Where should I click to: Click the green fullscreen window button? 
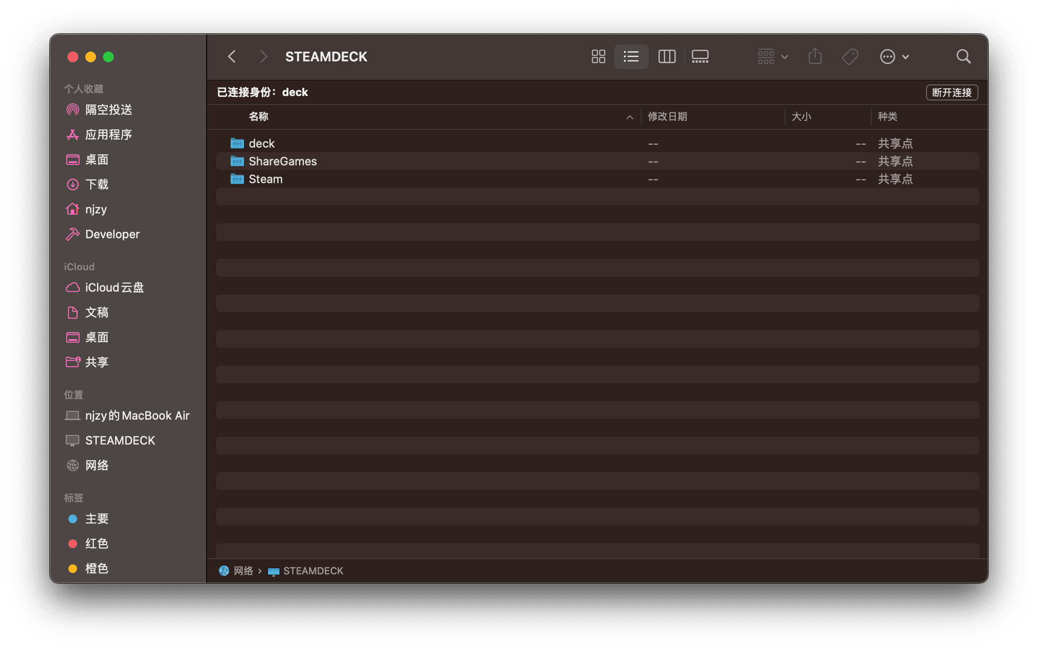click(x=108, y=57)
